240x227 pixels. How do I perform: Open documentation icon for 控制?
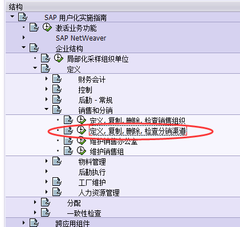[57, 89]
